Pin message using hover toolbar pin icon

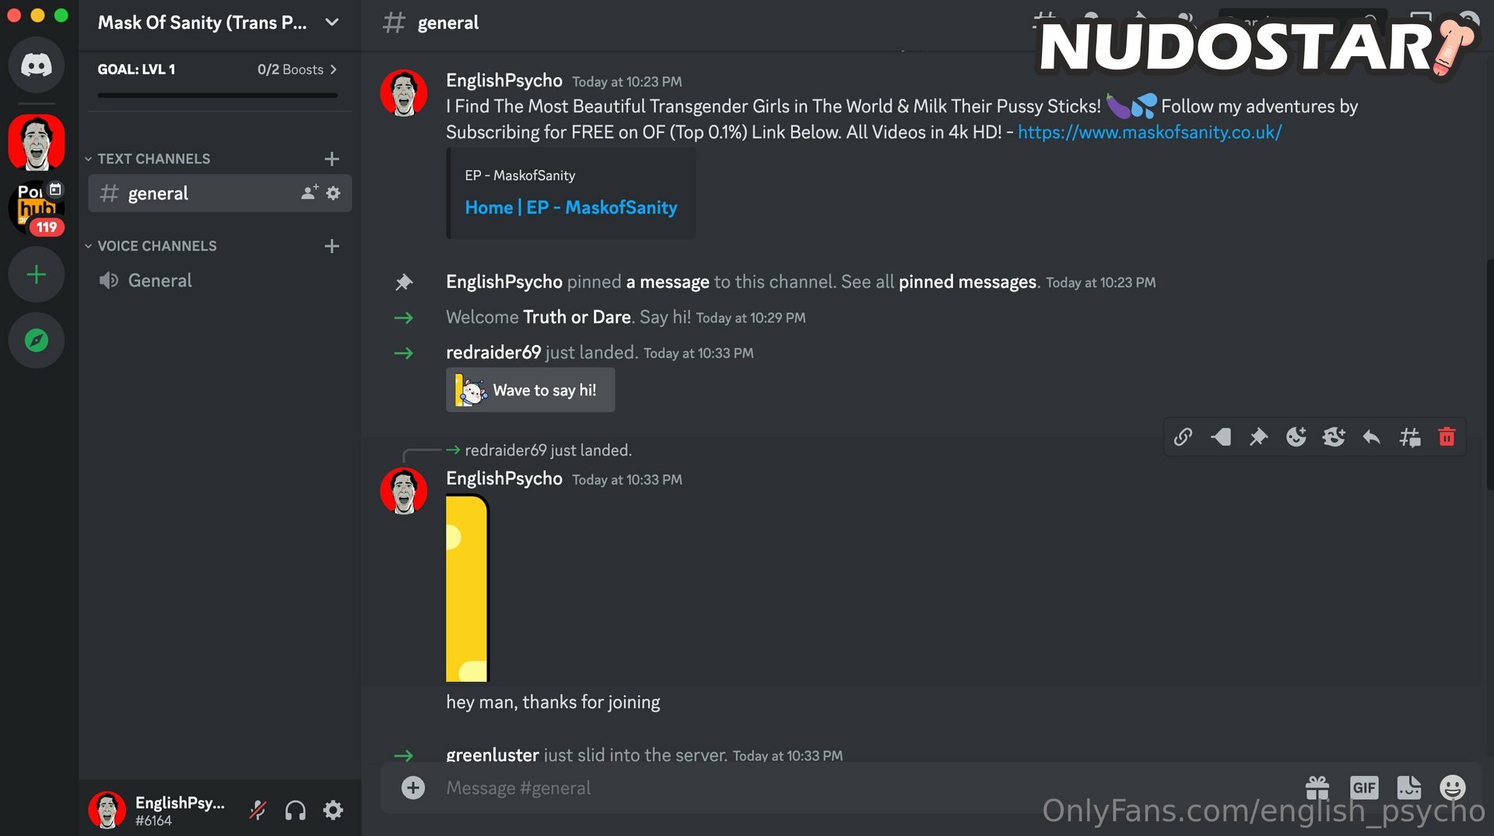point(1258,437)
